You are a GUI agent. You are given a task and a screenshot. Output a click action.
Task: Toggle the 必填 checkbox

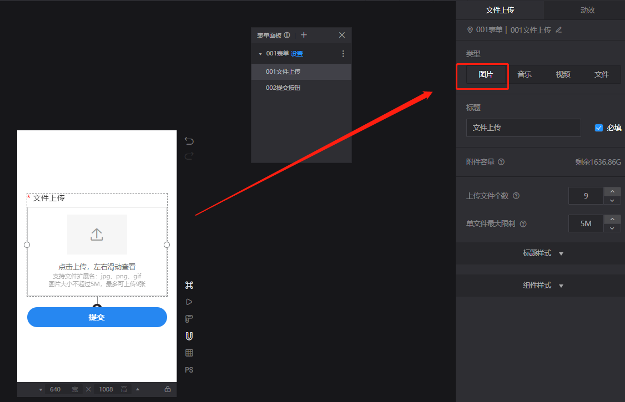click(x=599, y=128)
